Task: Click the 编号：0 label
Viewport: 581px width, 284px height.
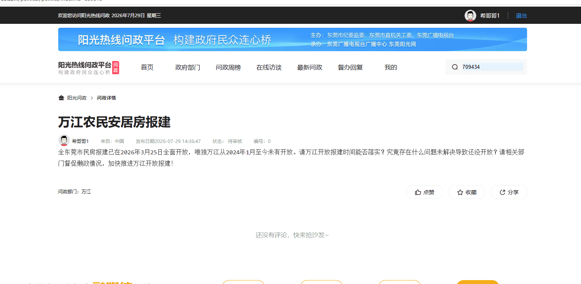Action: [262, 141]
